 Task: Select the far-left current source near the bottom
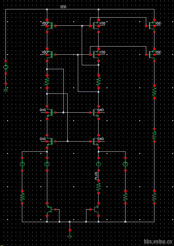[x=22, y=164]
